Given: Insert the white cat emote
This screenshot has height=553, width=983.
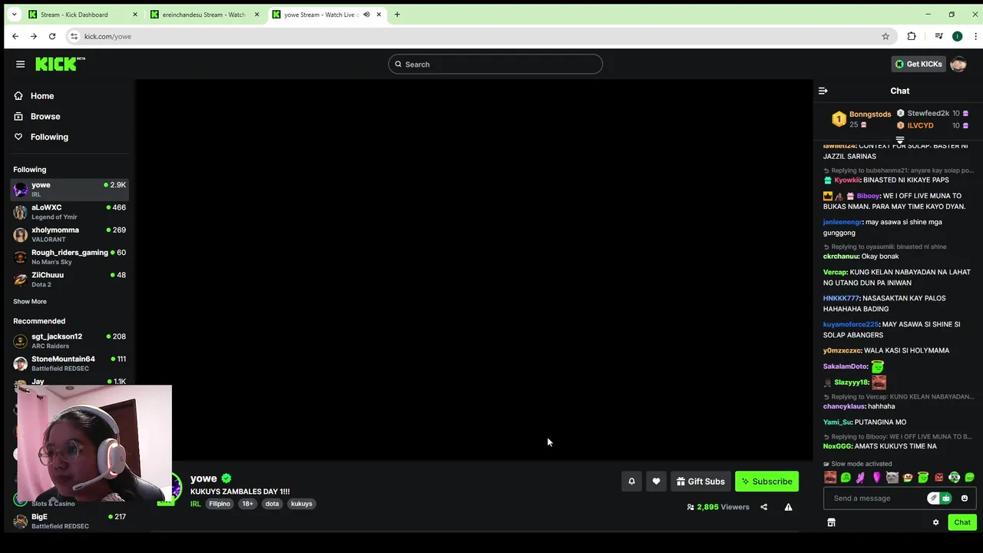Looking at the screenshot, I should [x=892, y=477].
